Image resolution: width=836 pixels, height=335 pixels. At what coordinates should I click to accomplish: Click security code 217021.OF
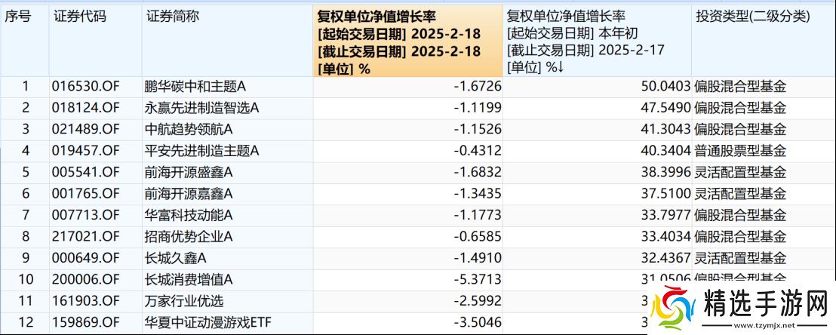(x=83, y=237)
